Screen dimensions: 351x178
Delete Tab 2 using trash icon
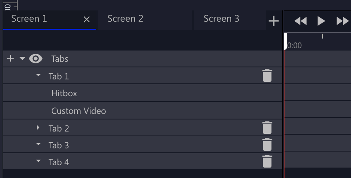[267, 127]
